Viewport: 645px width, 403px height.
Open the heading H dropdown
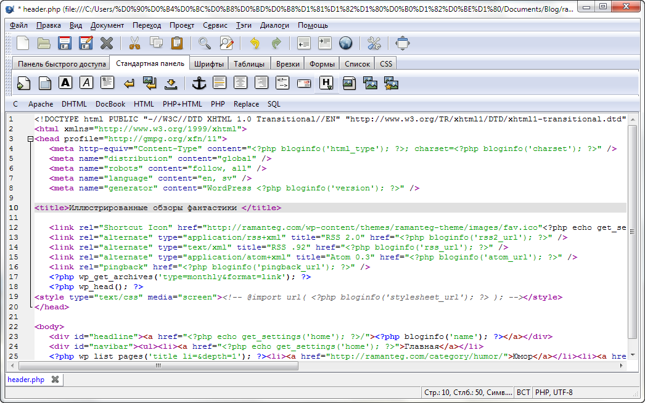pyautogui.click(x=327, y=83)
